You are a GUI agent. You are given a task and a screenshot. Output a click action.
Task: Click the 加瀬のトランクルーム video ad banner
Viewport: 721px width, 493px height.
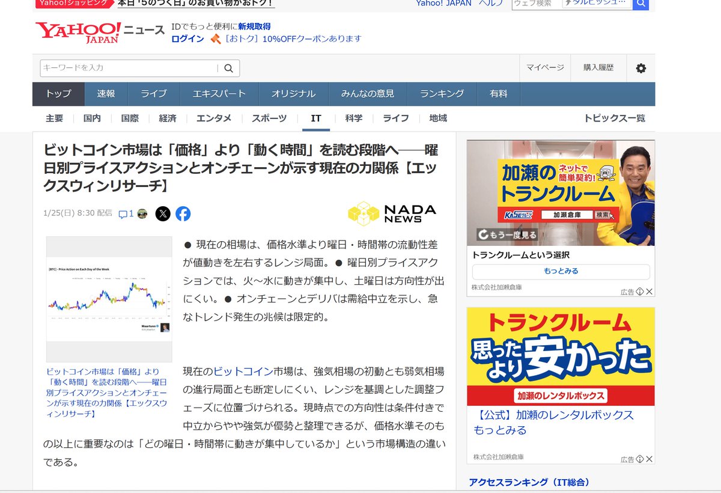(561, 192)
